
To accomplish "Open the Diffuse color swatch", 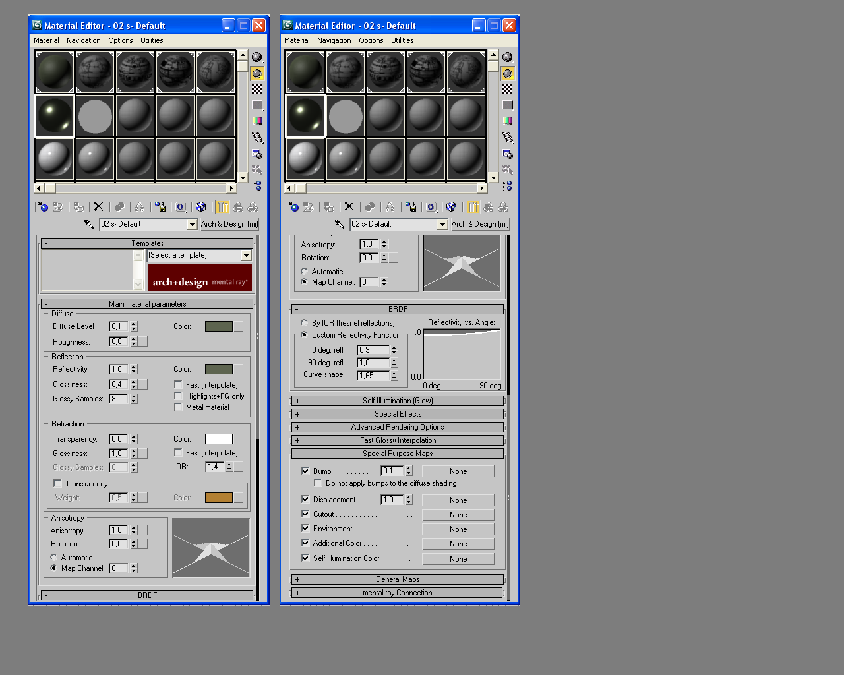I will pos(219,326).
